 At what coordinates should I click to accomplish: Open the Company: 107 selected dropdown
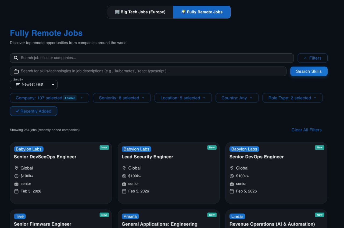click(49, 98)
